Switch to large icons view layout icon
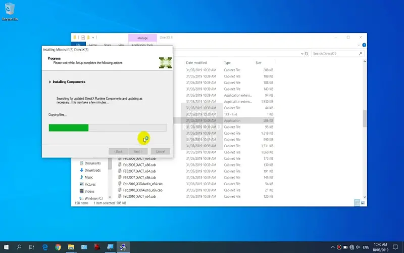Screen dimensions: 404x253 (363, 203)
